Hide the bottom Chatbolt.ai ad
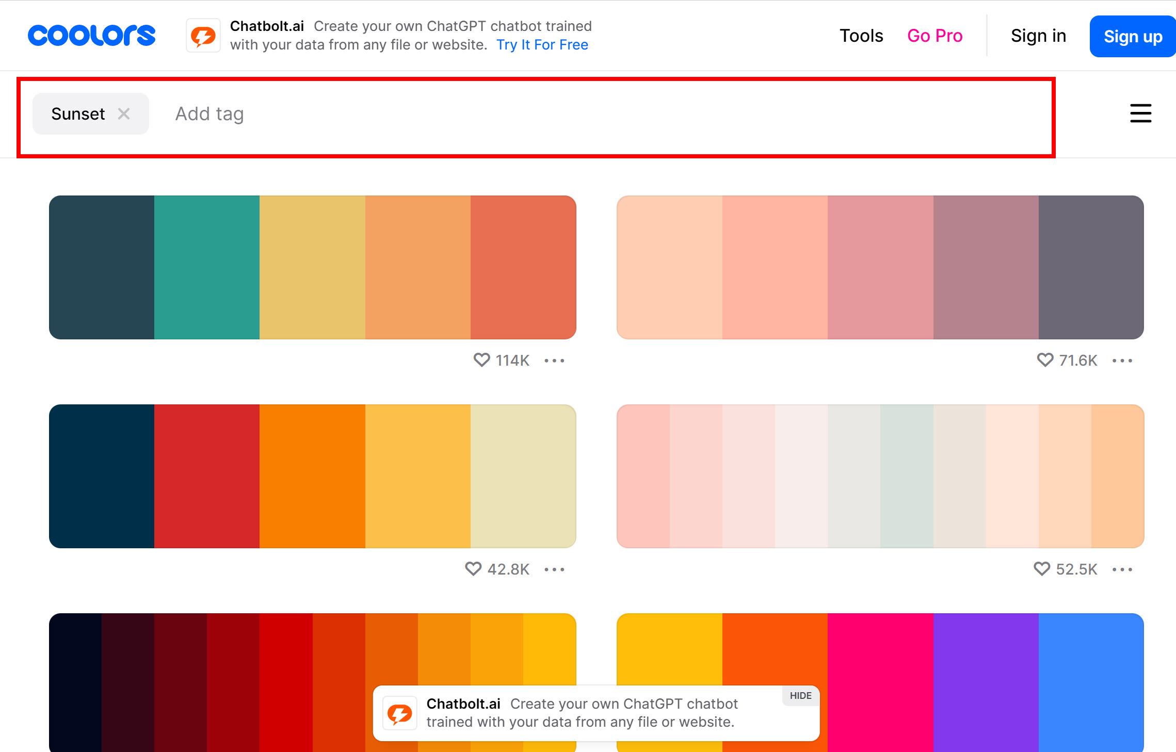 tap(800, 696)
